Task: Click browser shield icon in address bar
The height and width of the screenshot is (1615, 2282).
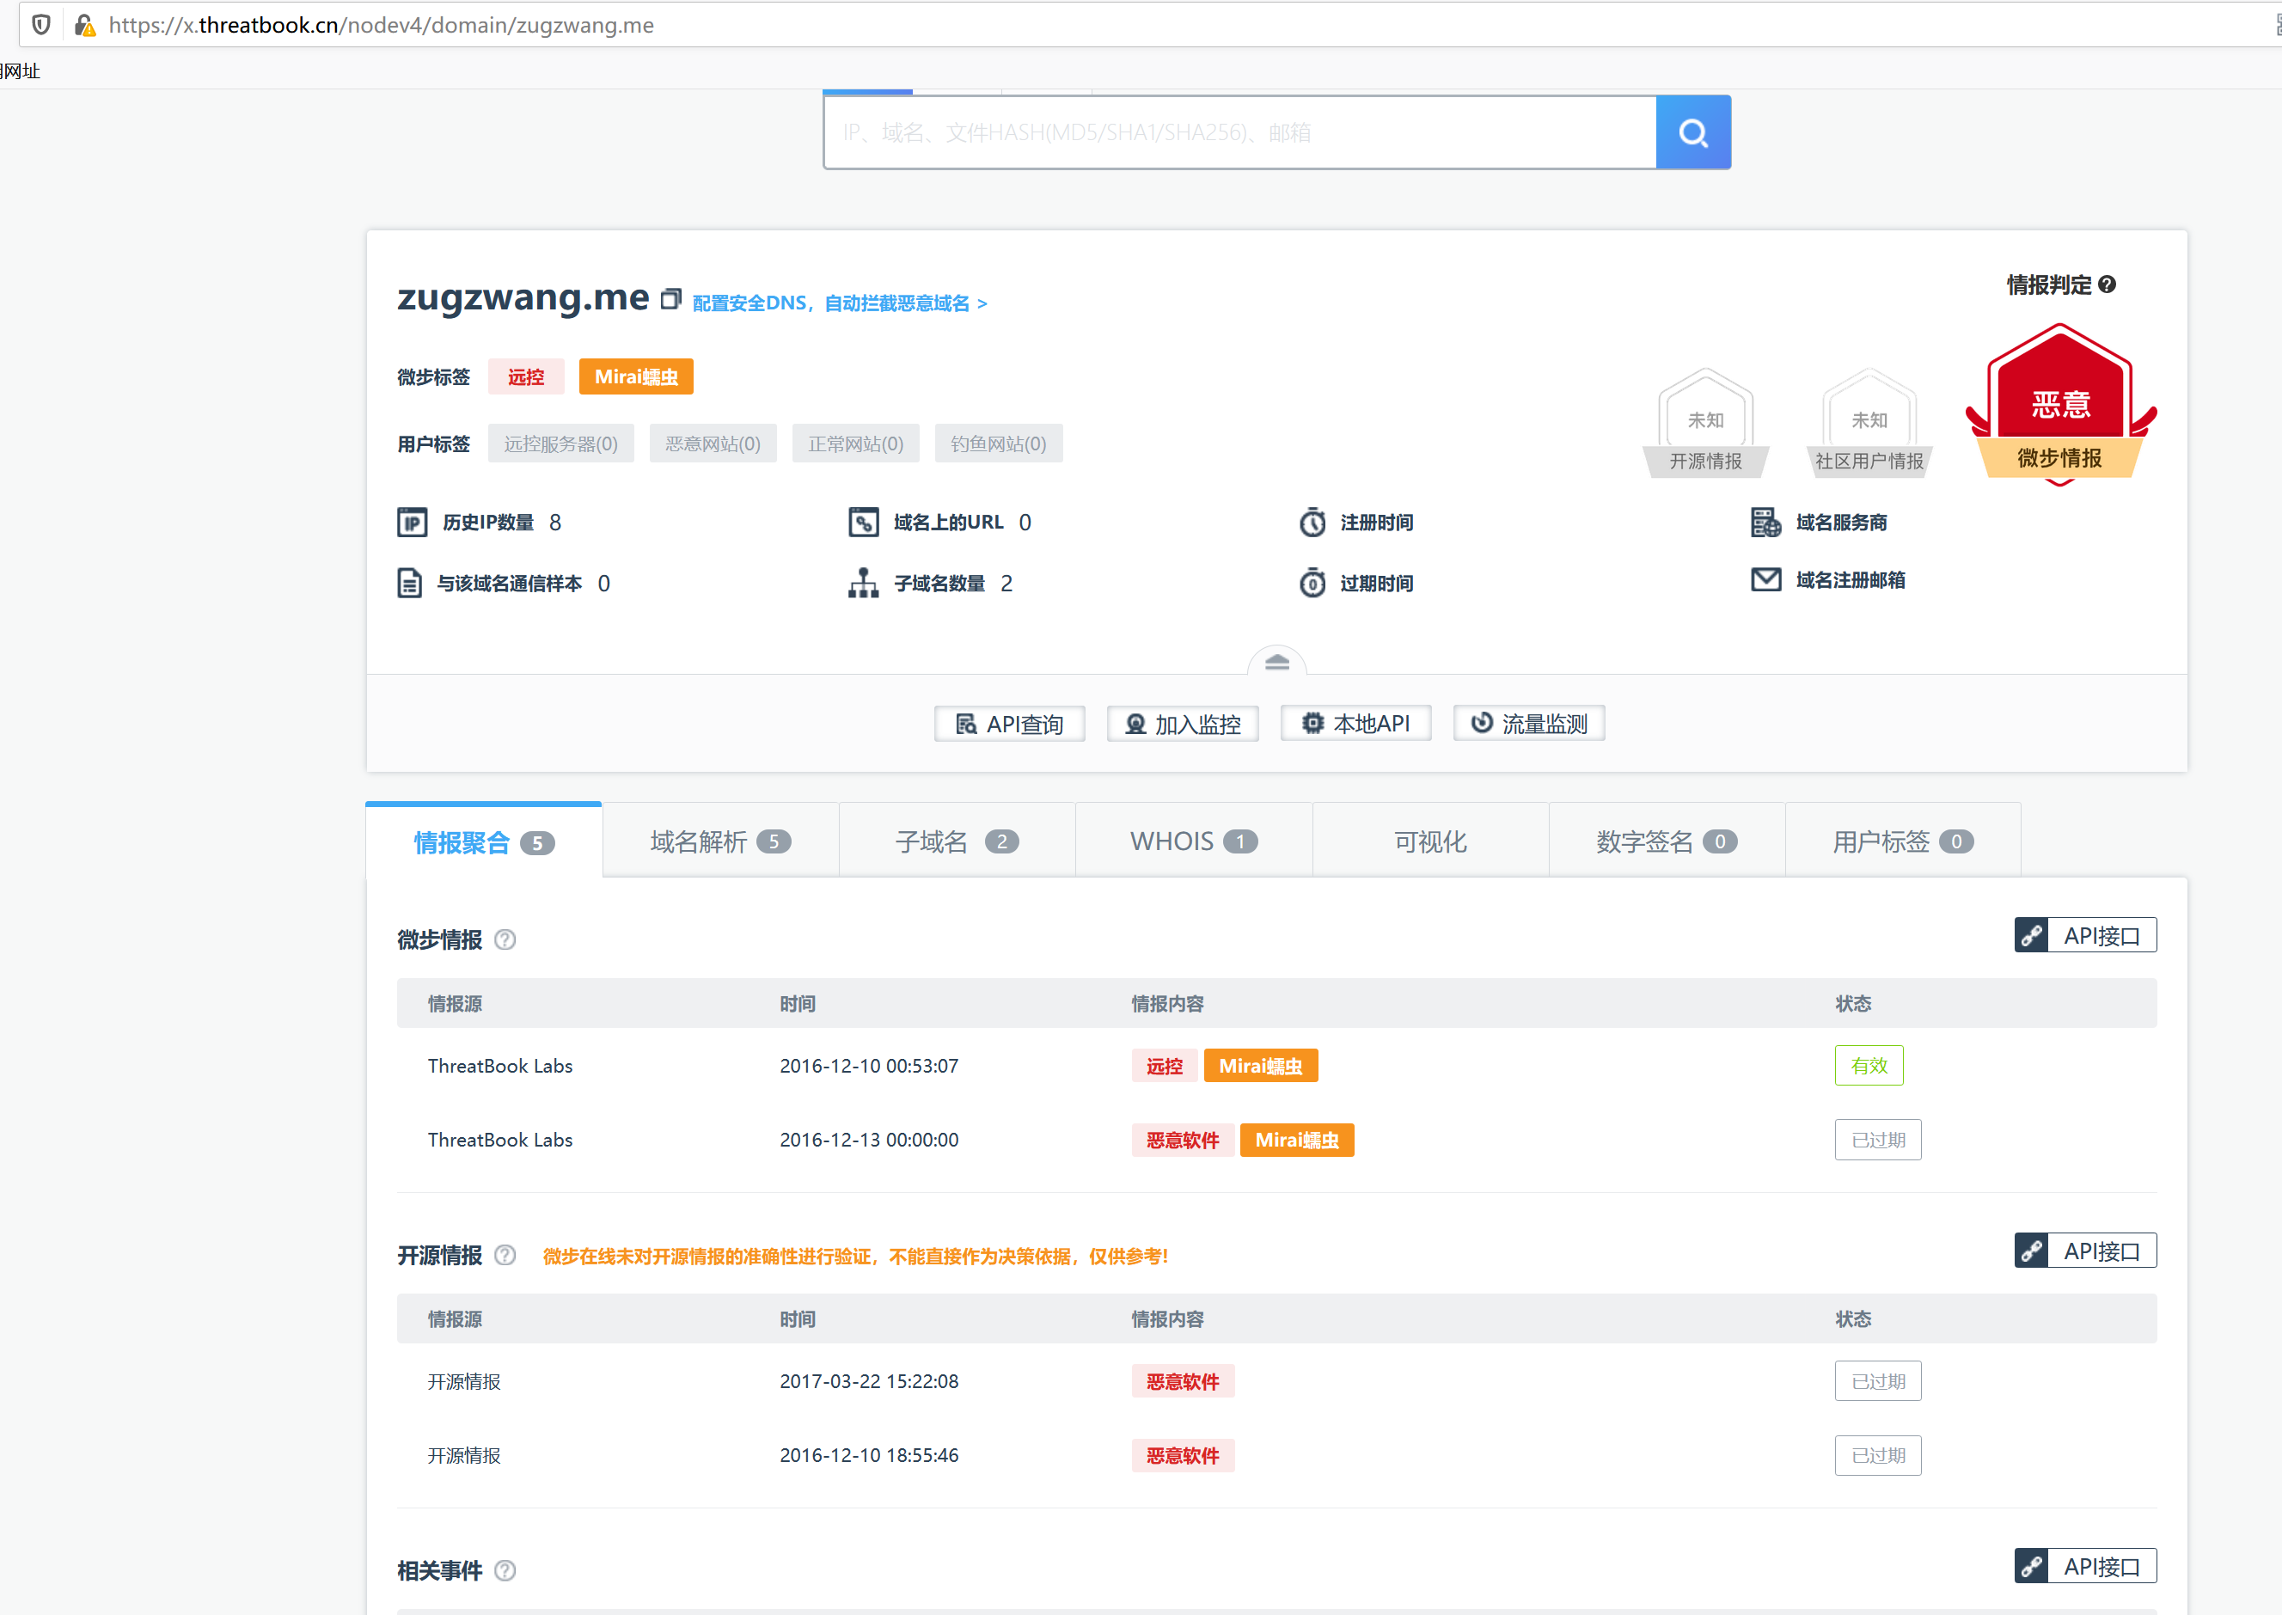Action: point(40,25)
